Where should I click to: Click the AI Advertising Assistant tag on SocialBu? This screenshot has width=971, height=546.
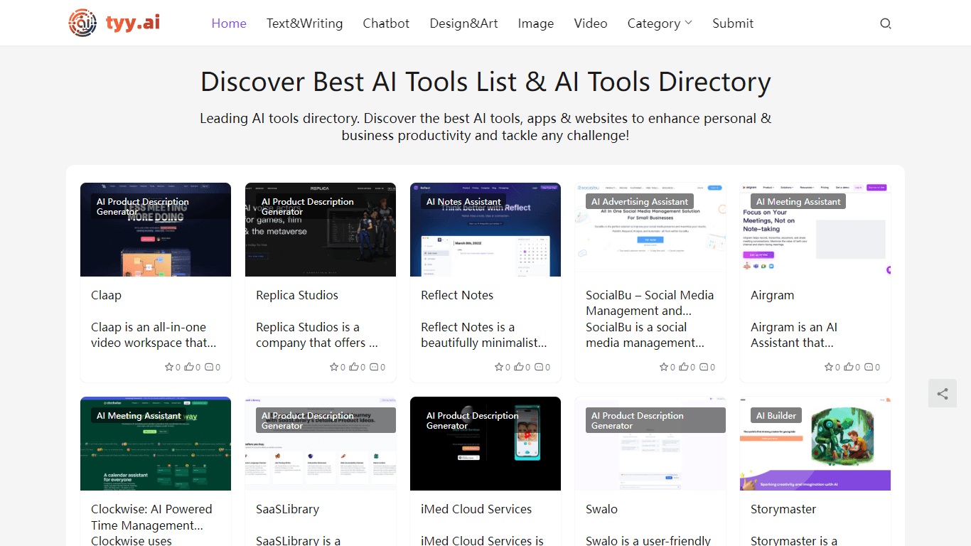click(640, 202)
